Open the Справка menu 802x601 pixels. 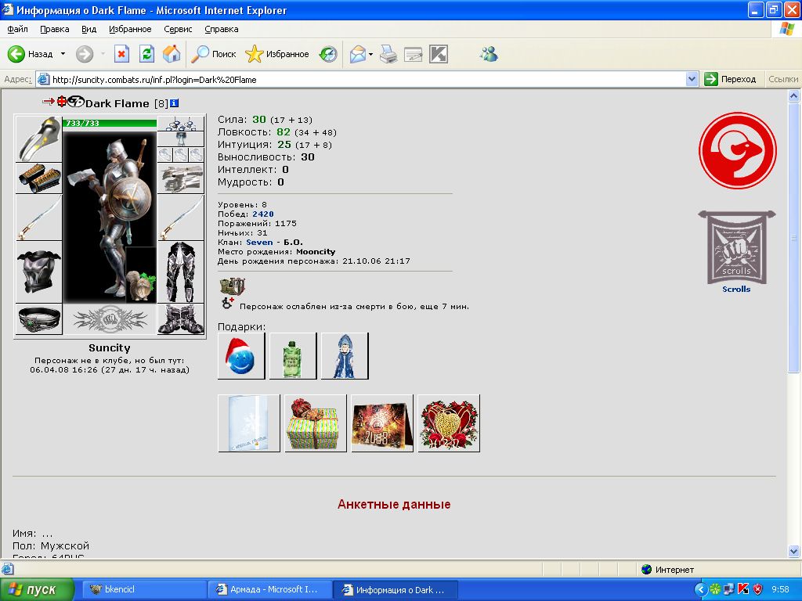[222, 29]
